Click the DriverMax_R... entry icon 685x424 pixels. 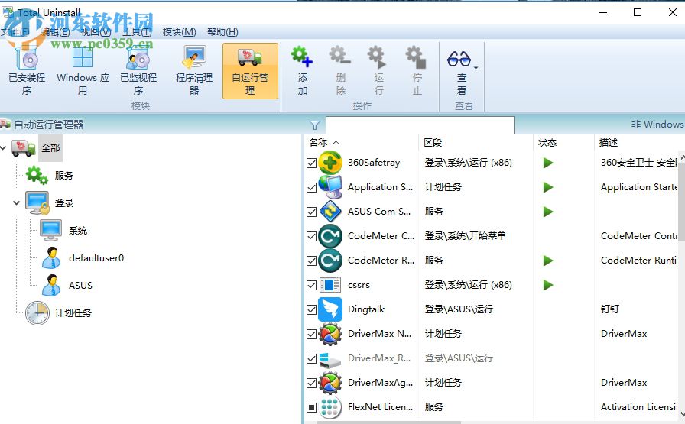click(330, 359)
